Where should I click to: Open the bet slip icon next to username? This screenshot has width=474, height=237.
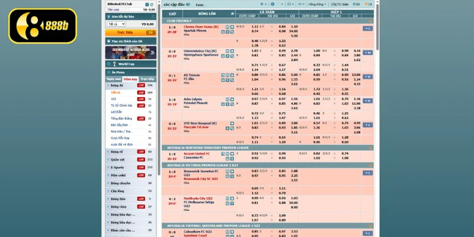pyautogui.click(x=147, y=5)
